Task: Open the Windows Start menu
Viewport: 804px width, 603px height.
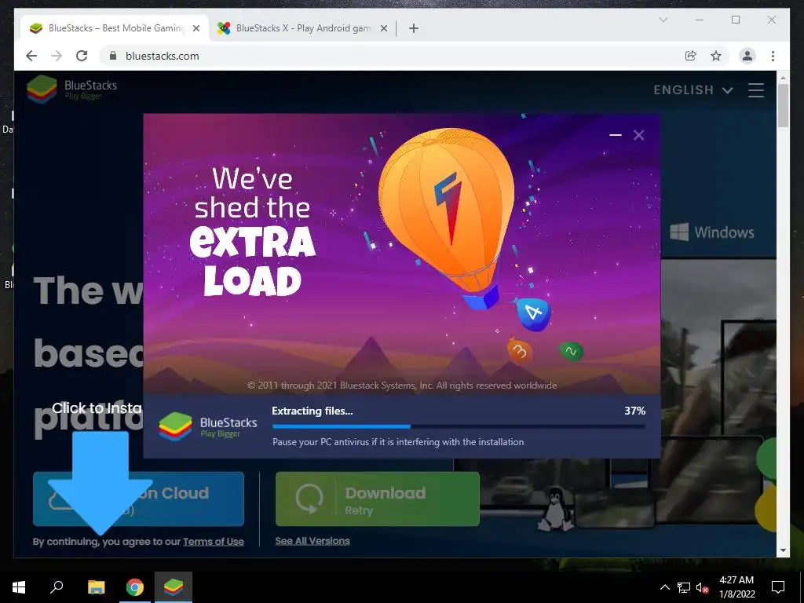Action: pos(19,587)
